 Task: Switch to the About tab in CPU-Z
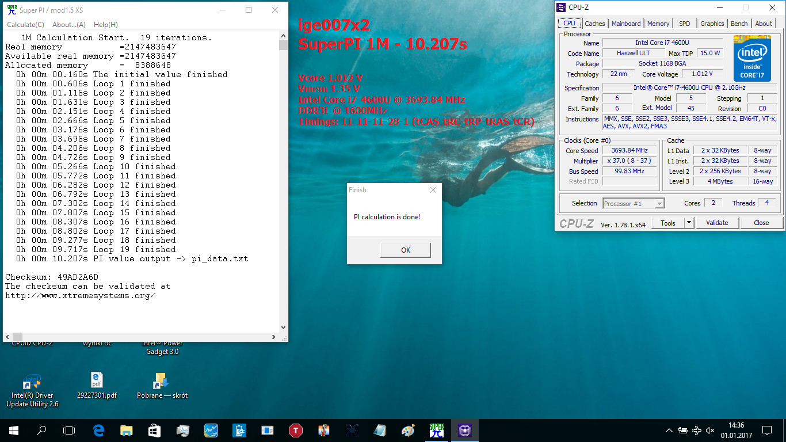pos(764,24)
